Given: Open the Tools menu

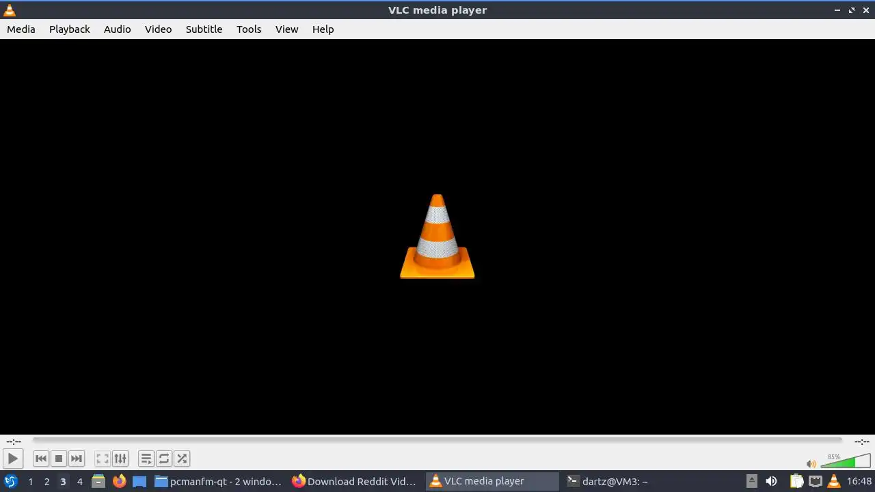Looking at the screenshot, I should click(249, 29).
